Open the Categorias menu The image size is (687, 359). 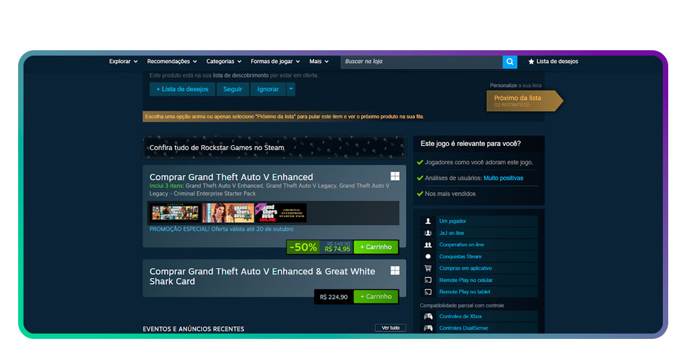[x=224, y=62]
